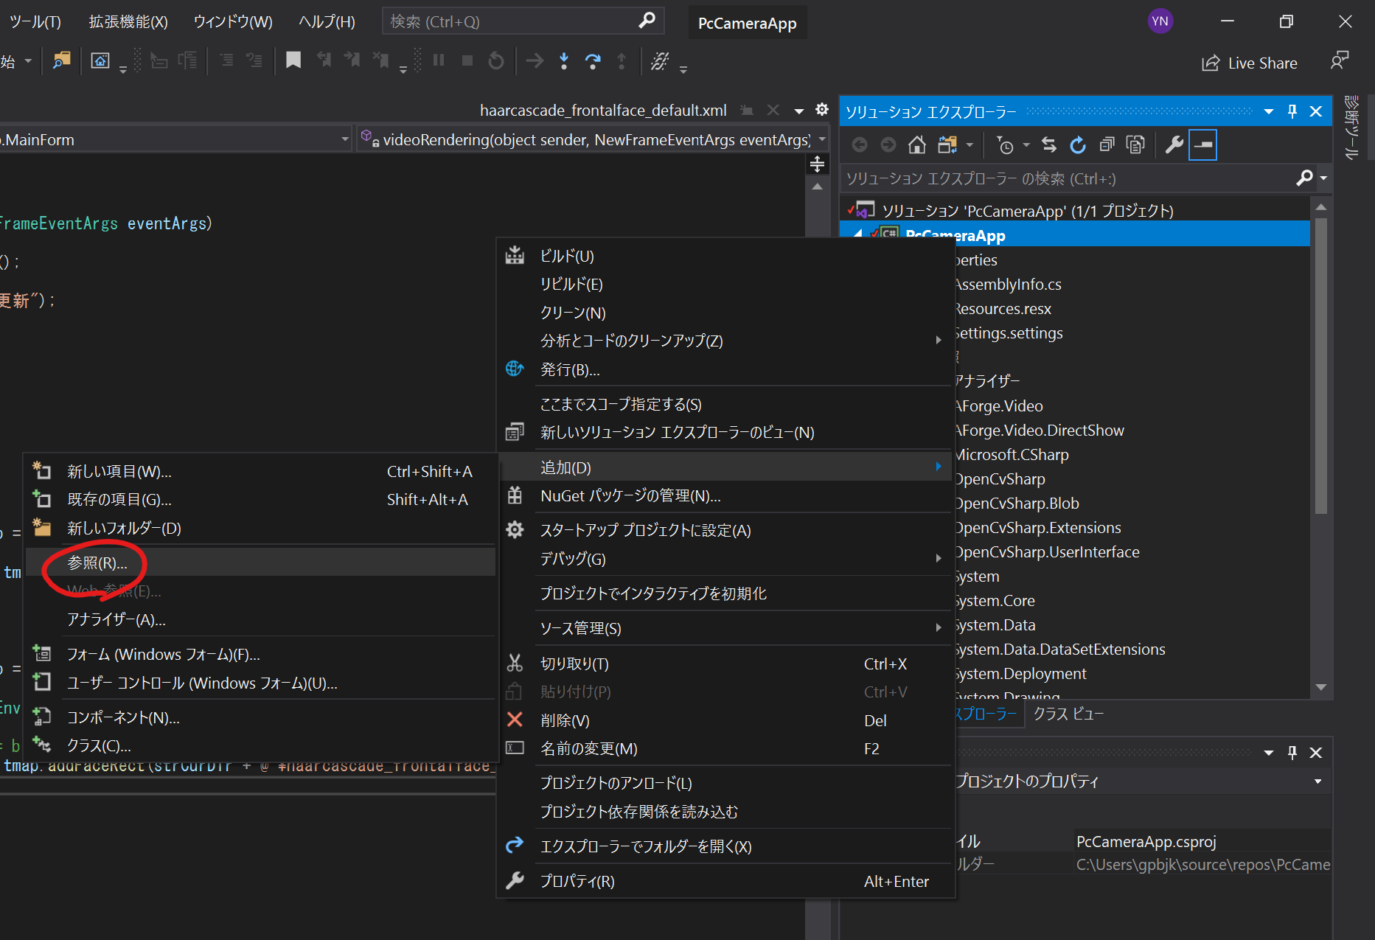Click ビルド(U) in the context menu
Screen dimensions: 1375x940
[726, 256]
